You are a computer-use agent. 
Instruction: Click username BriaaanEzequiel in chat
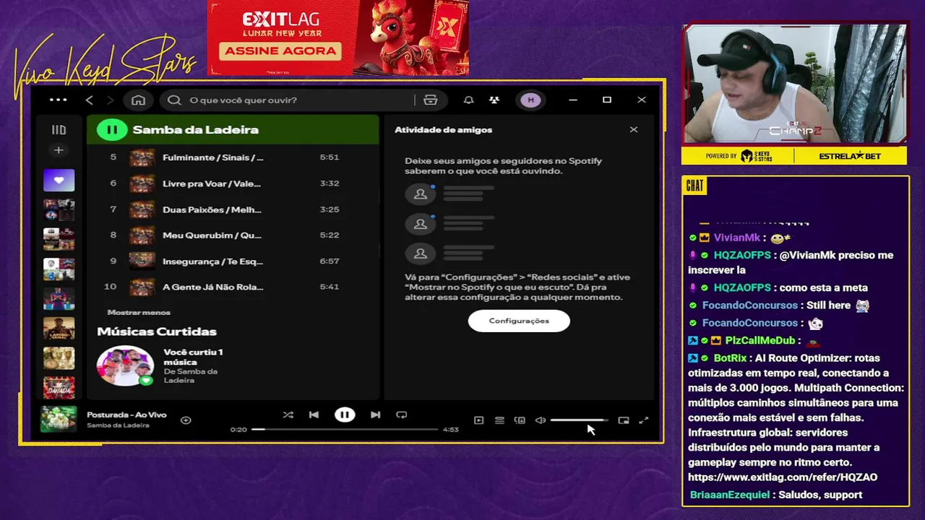tap(730, 495)
